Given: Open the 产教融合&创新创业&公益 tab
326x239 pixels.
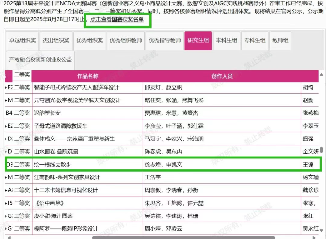Looking at the screenshot, I should pyautogui.click(x=40, y=60).
